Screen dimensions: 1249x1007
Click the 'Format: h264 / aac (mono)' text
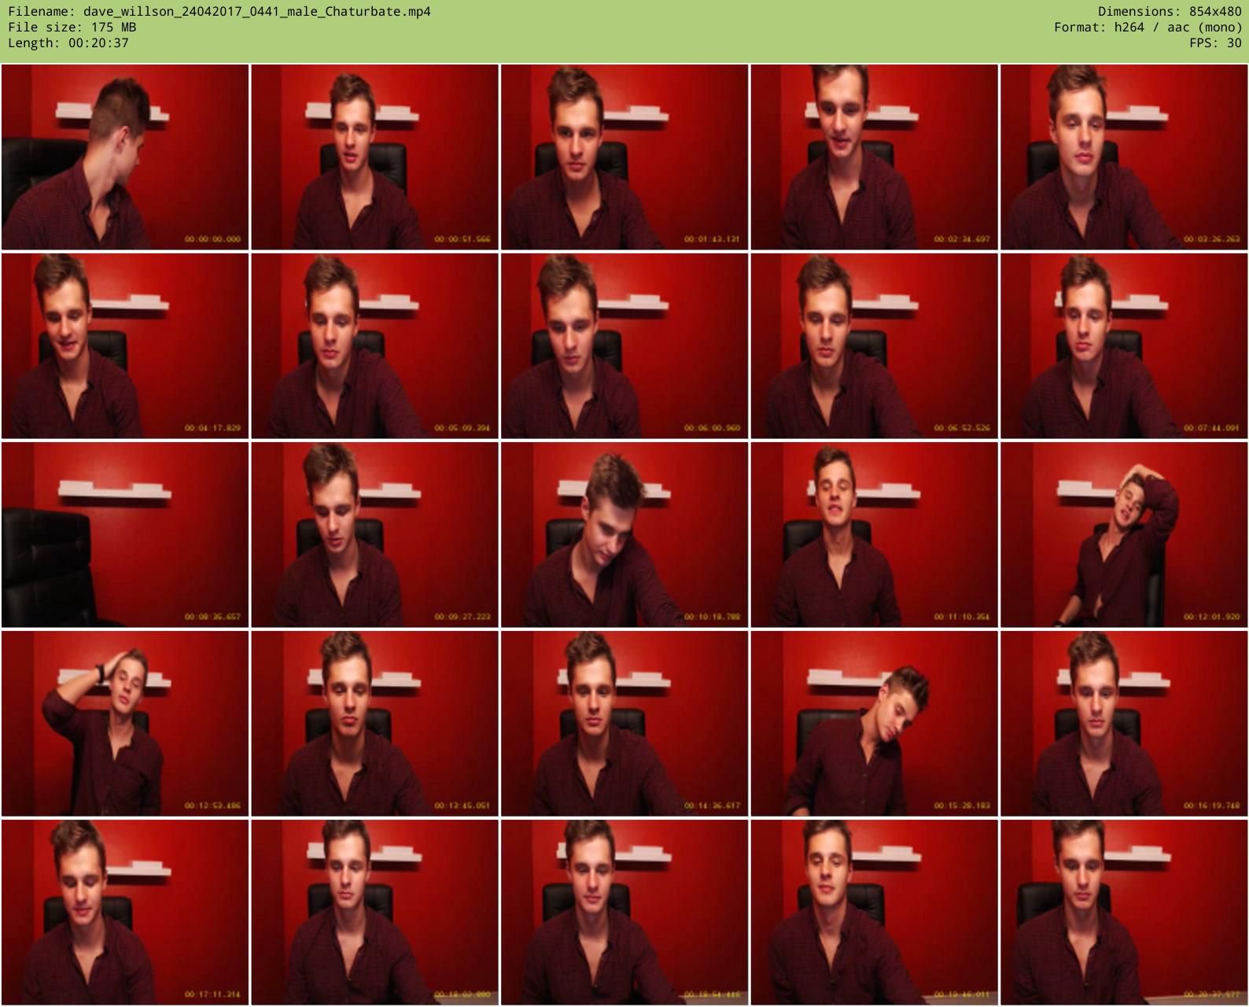coord(1148,28)
